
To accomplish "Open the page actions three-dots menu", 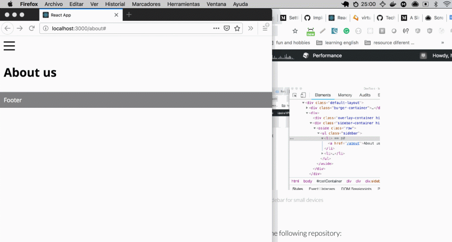I will [216, 28].
